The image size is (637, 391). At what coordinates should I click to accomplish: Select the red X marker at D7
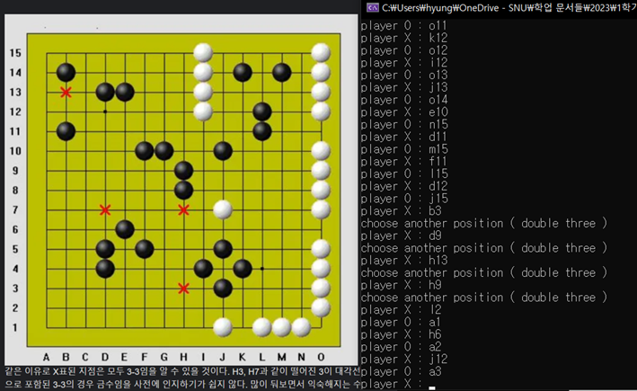point(105,209)
